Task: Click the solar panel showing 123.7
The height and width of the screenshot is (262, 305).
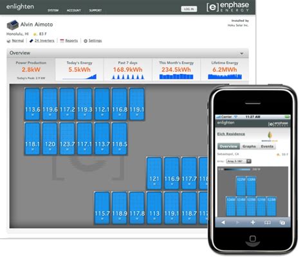Action: pyautogui.click(x=68, y=139)
